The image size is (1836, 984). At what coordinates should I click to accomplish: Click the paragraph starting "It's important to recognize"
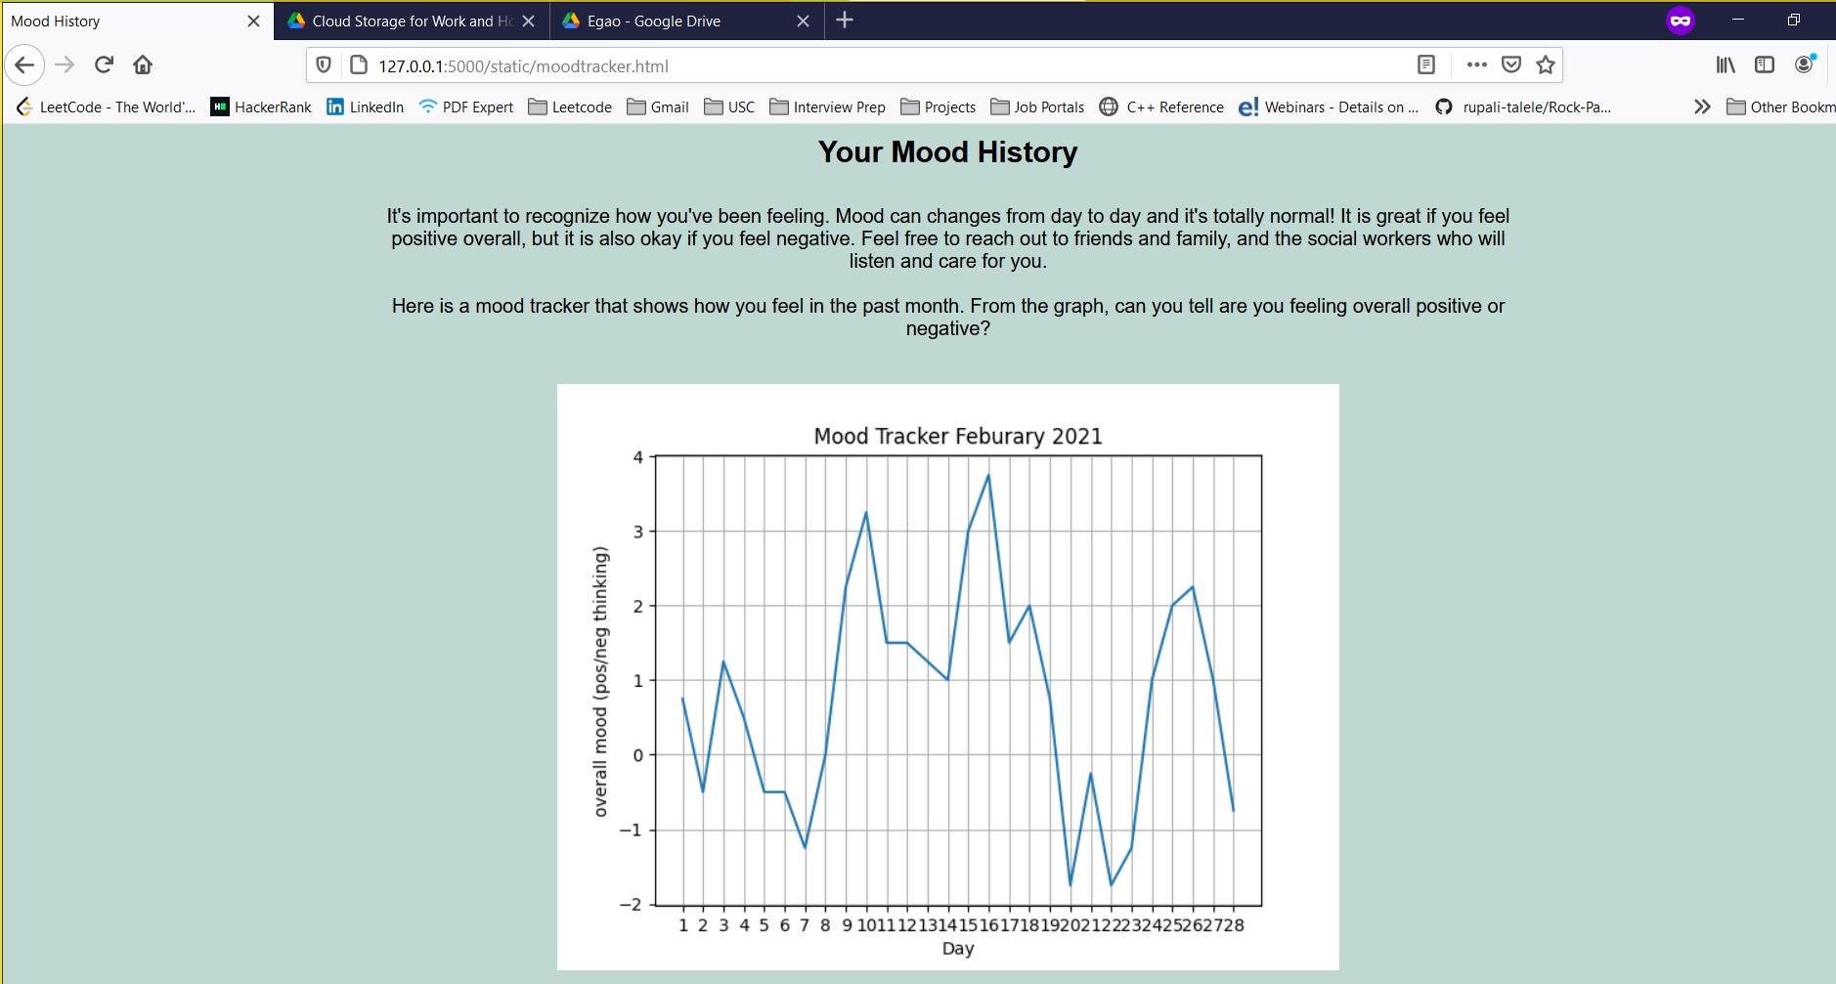948,238
